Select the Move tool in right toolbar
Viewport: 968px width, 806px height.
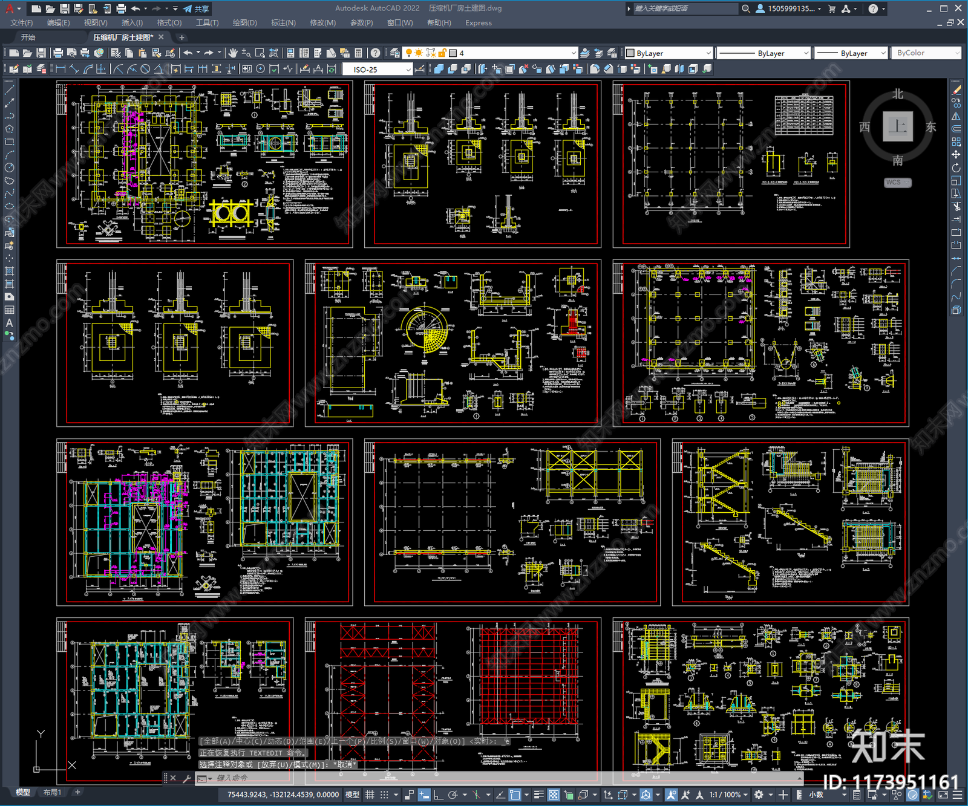(956, 155)
